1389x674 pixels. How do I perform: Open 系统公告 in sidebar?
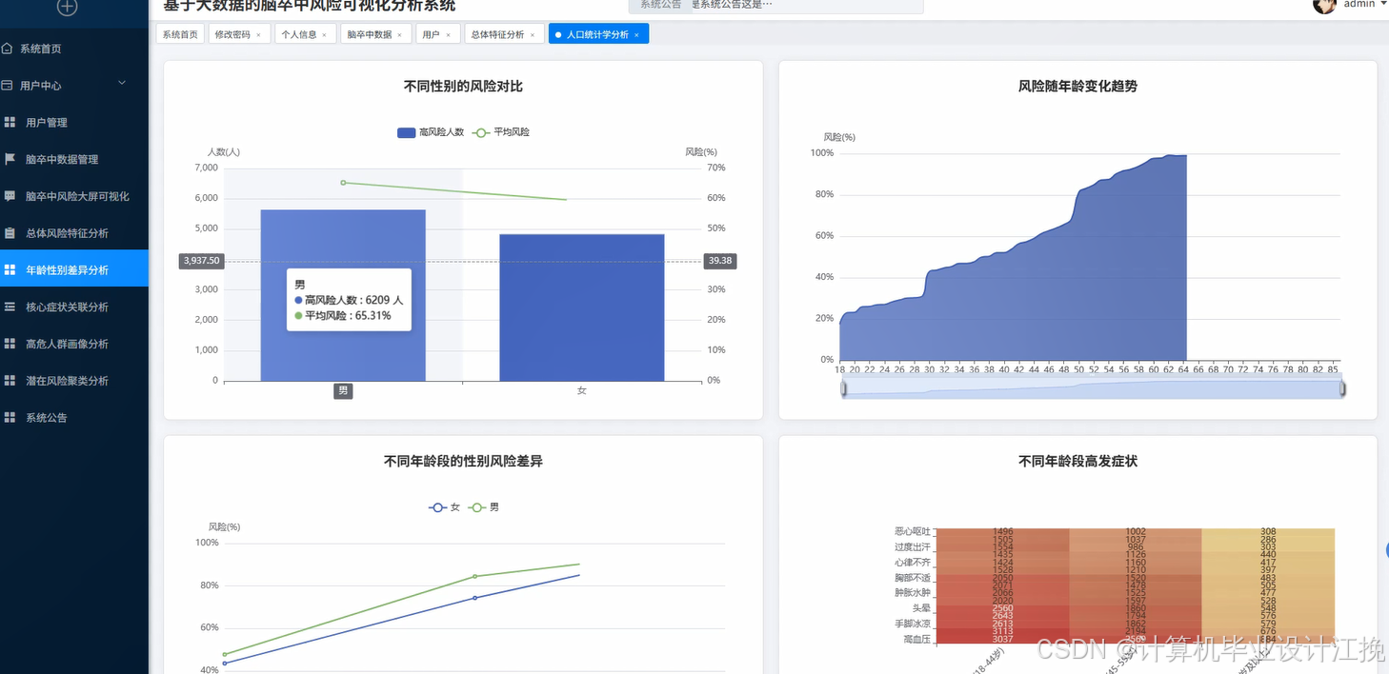[x=74, y=418]
